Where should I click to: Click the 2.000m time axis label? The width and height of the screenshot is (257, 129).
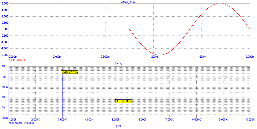coord(250,57)
